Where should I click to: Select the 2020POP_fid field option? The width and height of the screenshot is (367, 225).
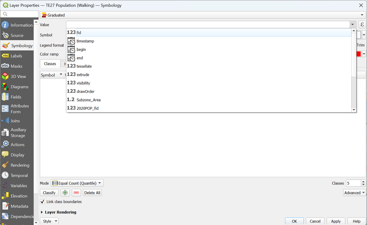click(x=87, y=108)
